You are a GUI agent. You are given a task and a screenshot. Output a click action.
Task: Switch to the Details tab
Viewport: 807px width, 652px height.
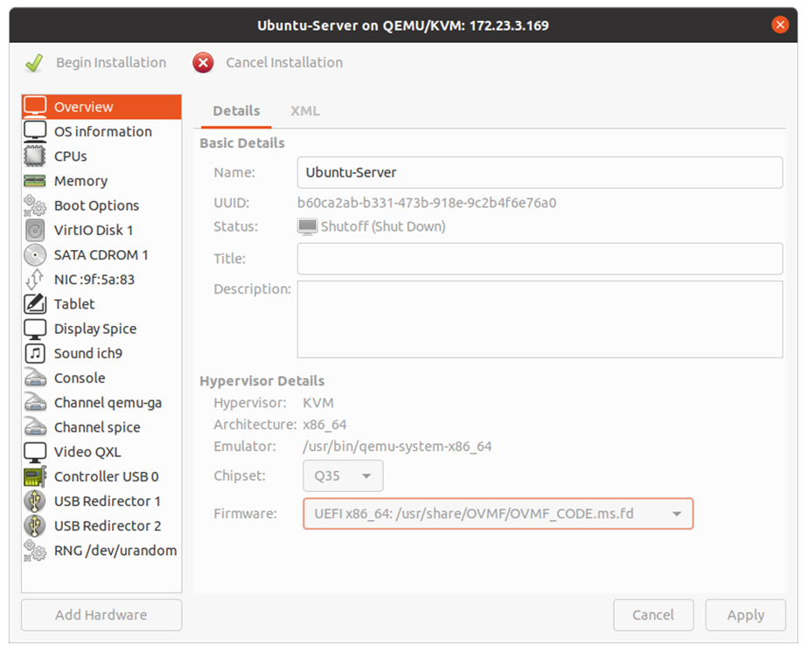coord(236,111)
